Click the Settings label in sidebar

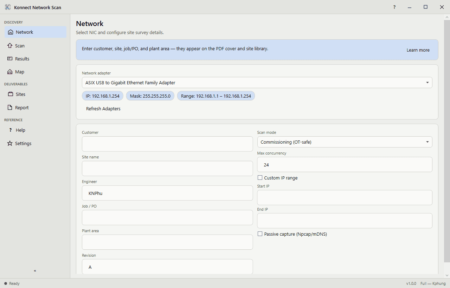[x=23, y=143]
